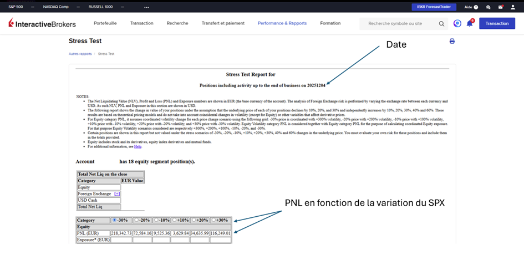The width and height of the screenshot is (524, 270).
Task: Click the Exposure* (EUR) row label
Action: click(93, 240)
